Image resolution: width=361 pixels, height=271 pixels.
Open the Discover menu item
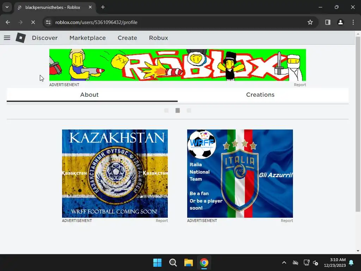(45, 38)
